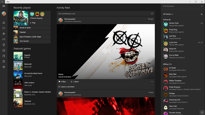This screenshot has height=115, width=205.
Task: Open the Sunset Overdrive achievement image
Action: (106, 51)
